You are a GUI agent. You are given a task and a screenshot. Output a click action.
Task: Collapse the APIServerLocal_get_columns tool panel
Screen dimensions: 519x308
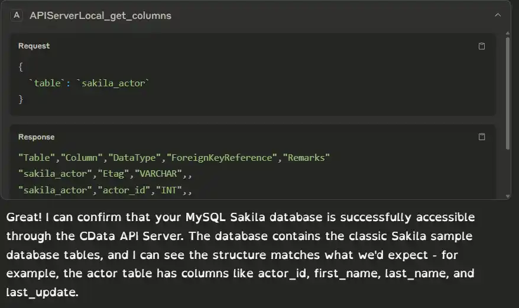coord(498,15)
